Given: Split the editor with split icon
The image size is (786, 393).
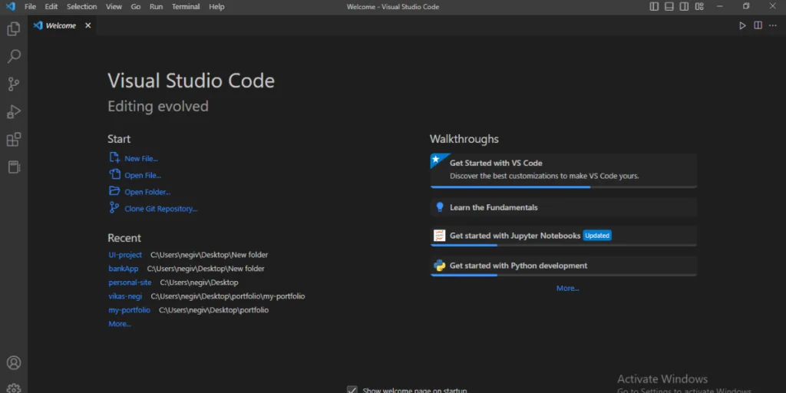Looking at the screenshot, I should pos(758,25).
